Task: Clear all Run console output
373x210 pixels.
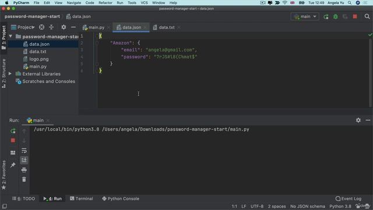Action: click(24, 179)
